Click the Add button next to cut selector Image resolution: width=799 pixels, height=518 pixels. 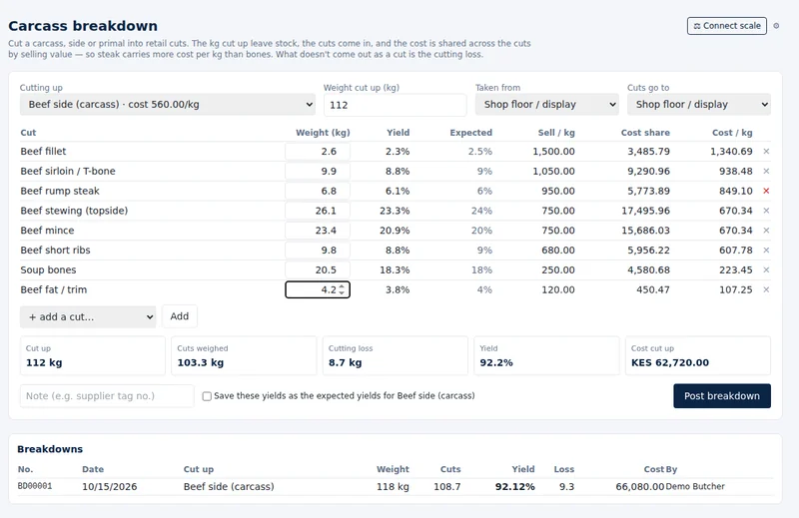[x=180, y=316]
